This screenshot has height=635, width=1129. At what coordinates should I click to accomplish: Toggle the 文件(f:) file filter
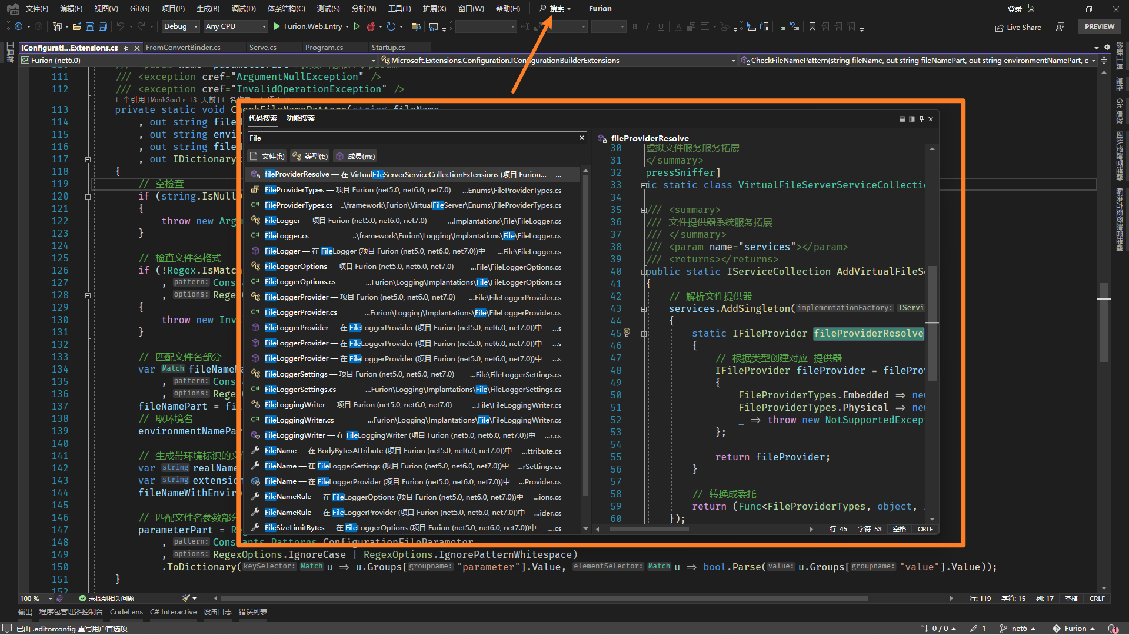[268, 156]
